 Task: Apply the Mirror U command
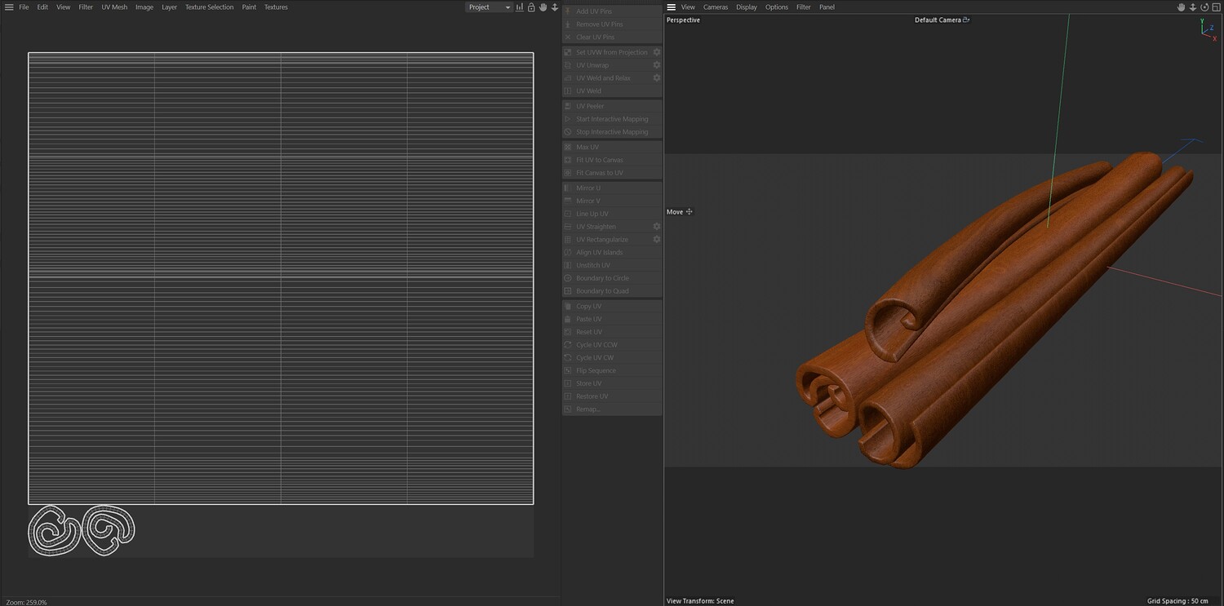tap(612, 188)
